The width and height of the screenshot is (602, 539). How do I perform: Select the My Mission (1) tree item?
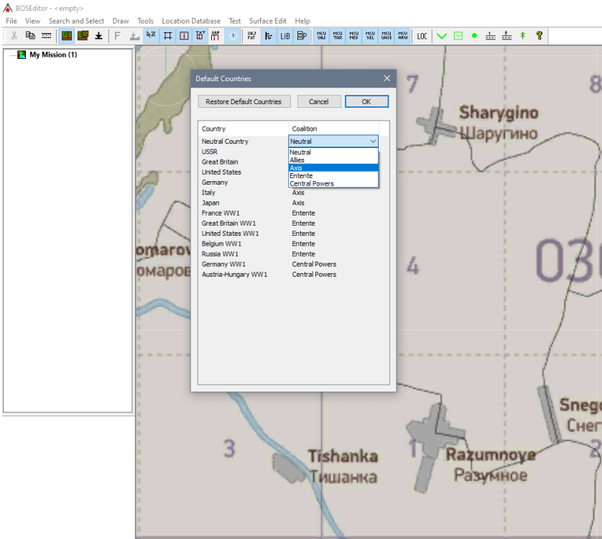tap(52, 55)
